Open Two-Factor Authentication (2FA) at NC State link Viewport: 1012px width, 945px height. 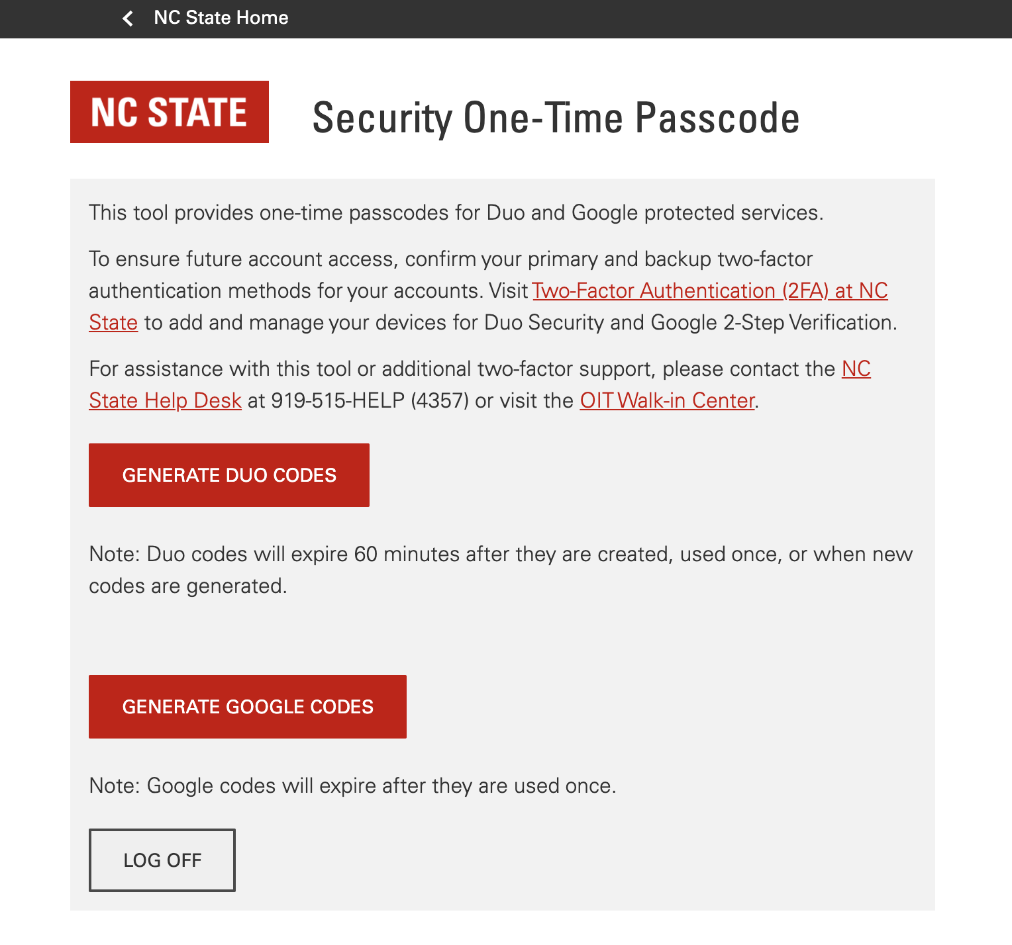click(x=709, y=291)
